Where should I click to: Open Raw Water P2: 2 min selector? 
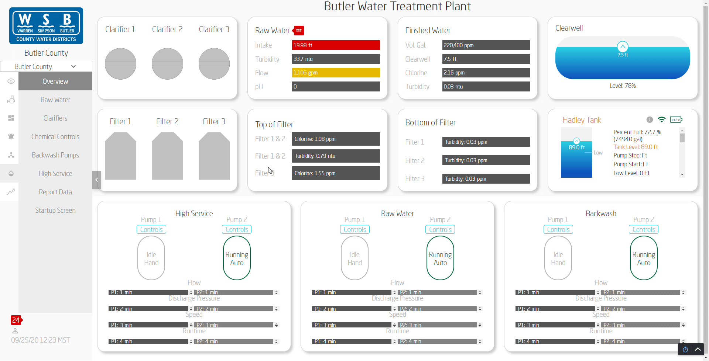(x=440, y=309)
